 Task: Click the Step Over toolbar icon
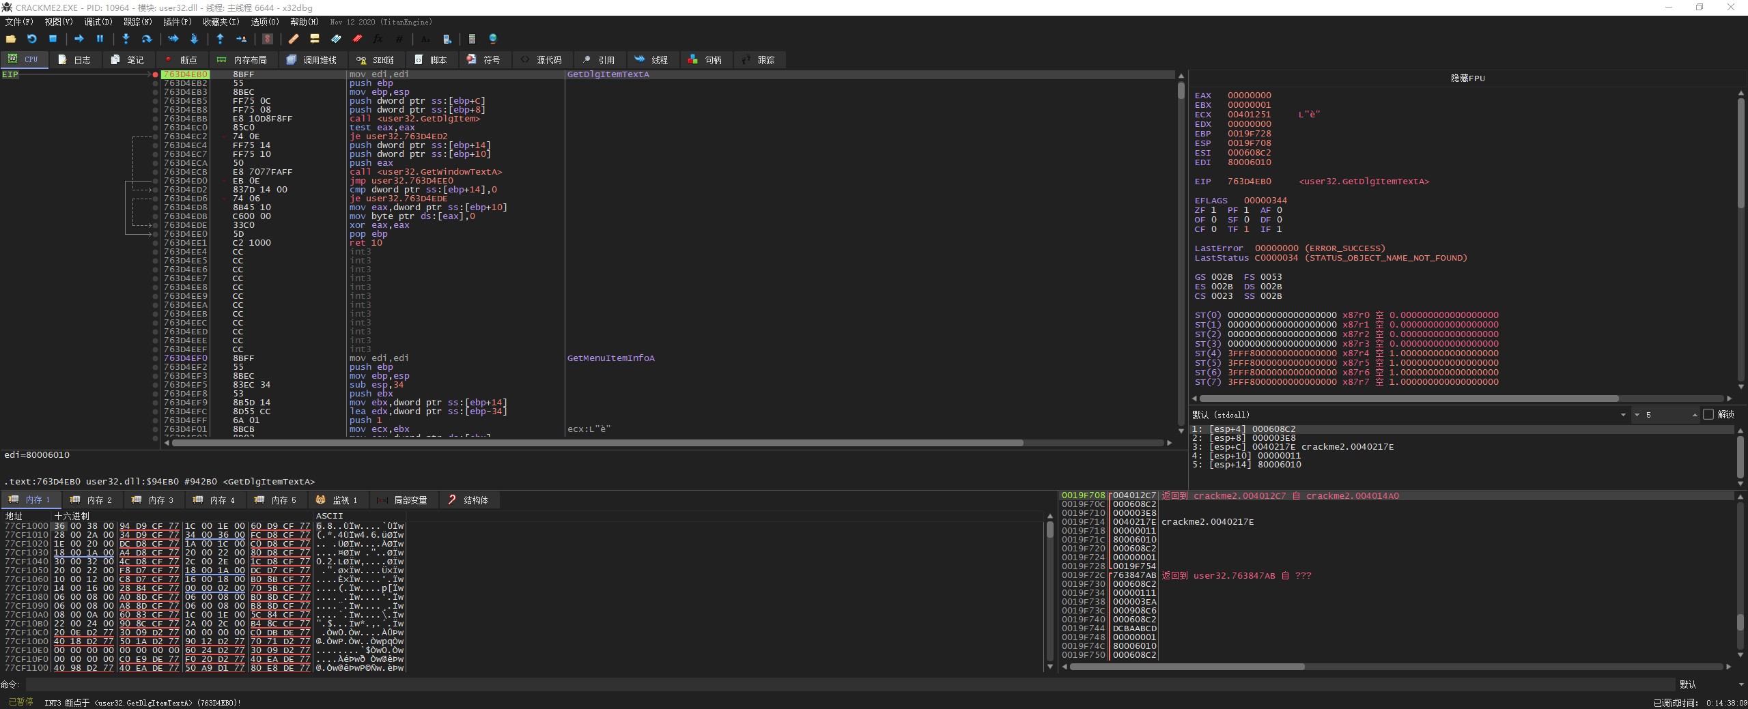(146, 39)
